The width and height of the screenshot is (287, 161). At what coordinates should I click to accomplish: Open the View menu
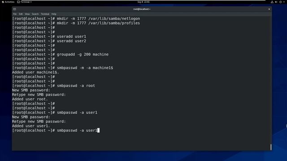point(27,14)
